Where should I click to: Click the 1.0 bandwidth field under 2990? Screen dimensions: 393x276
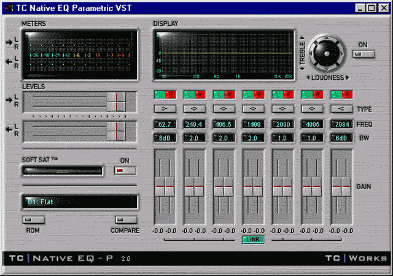[x=282, y=138]
